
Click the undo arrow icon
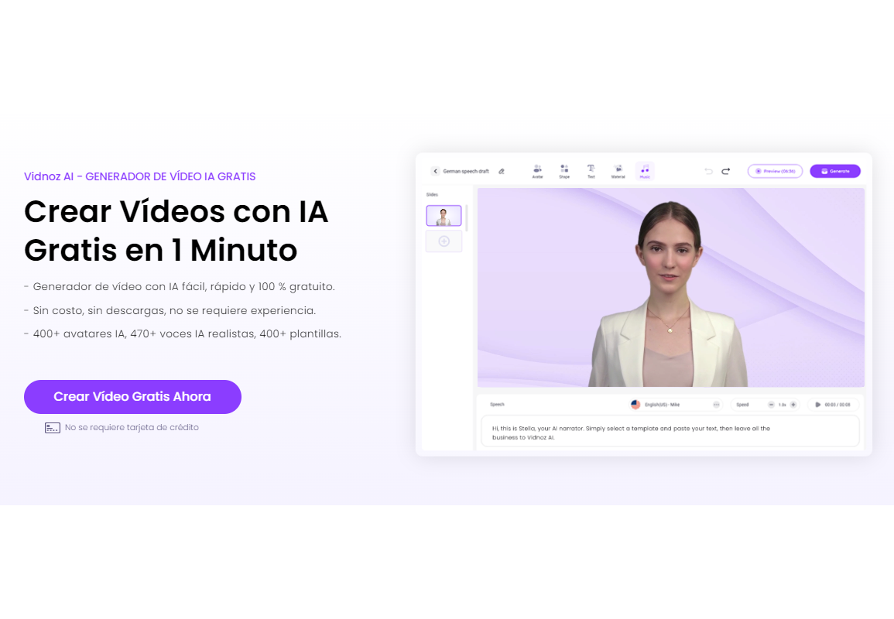coord(708,171)
